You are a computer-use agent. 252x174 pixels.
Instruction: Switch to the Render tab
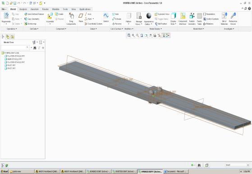46,9
